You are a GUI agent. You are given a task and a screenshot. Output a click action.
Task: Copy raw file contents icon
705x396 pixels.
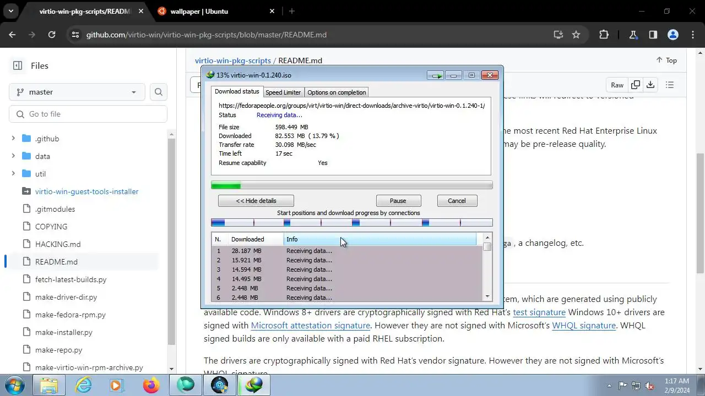(x=636, y=85)
